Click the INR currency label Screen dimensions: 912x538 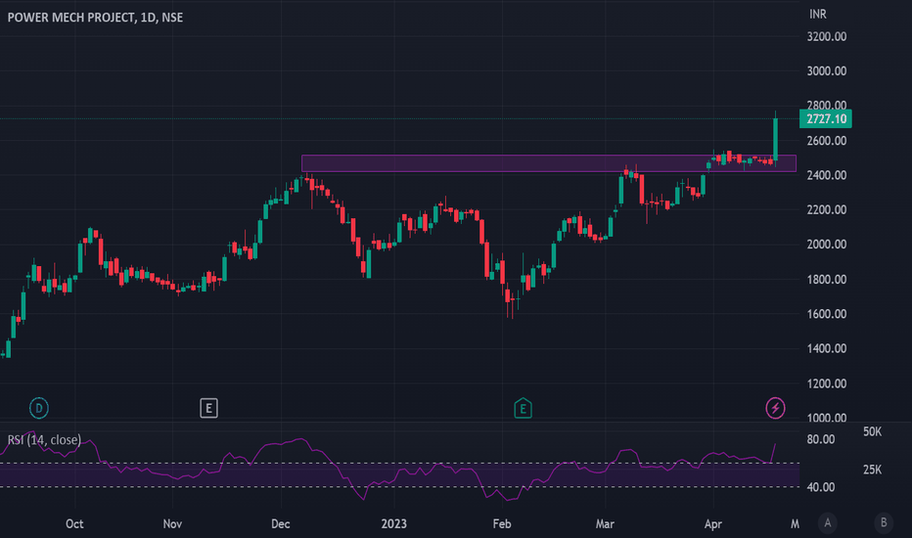click(x=818, y=14)
